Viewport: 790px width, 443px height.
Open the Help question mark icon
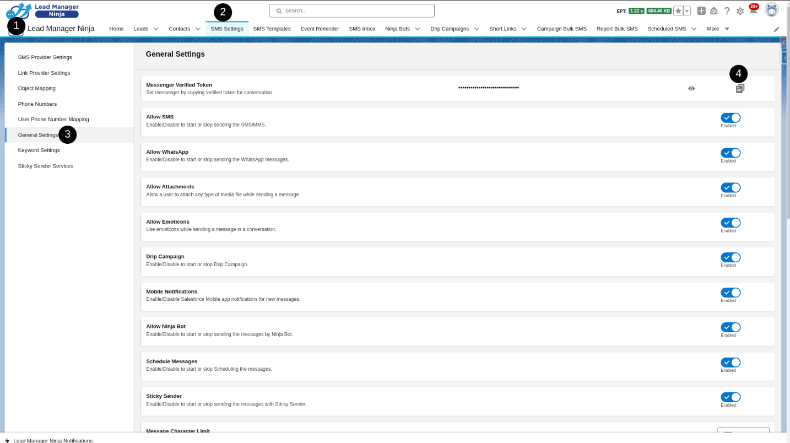point(727,10)
